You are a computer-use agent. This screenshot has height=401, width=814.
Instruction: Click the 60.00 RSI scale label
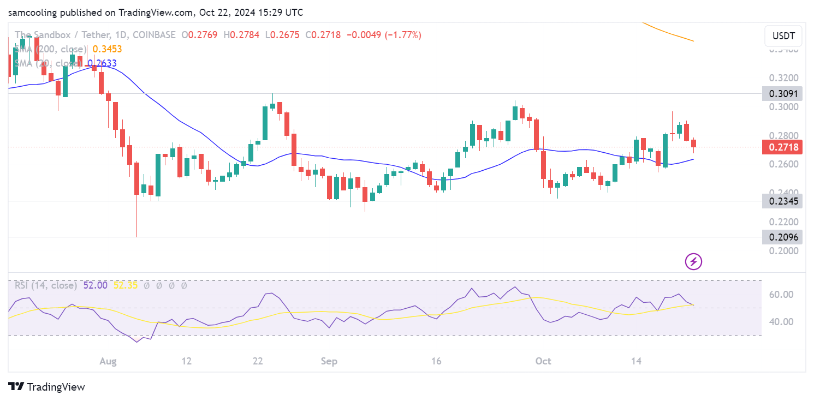pos(781,295)
